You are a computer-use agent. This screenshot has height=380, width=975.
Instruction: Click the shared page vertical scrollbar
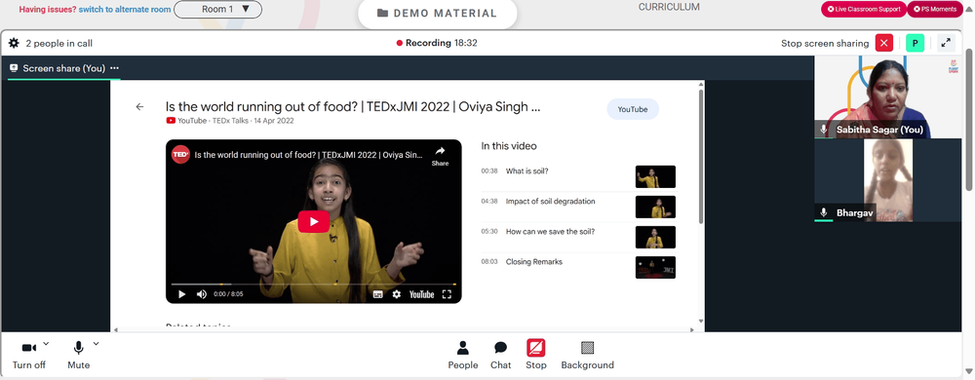pos(701,157)
